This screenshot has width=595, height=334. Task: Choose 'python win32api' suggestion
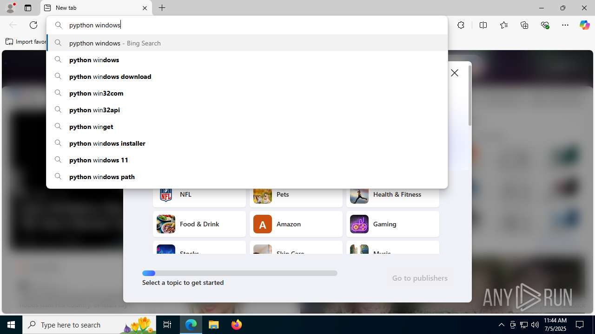[247, 110]
